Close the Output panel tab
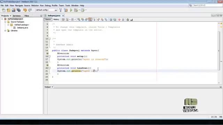Screen dimensions: 223x125 click(x=52, y=87)
